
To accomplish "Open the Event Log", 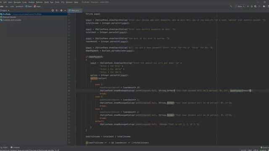I will pyautogui.click(x=265, y=147).
